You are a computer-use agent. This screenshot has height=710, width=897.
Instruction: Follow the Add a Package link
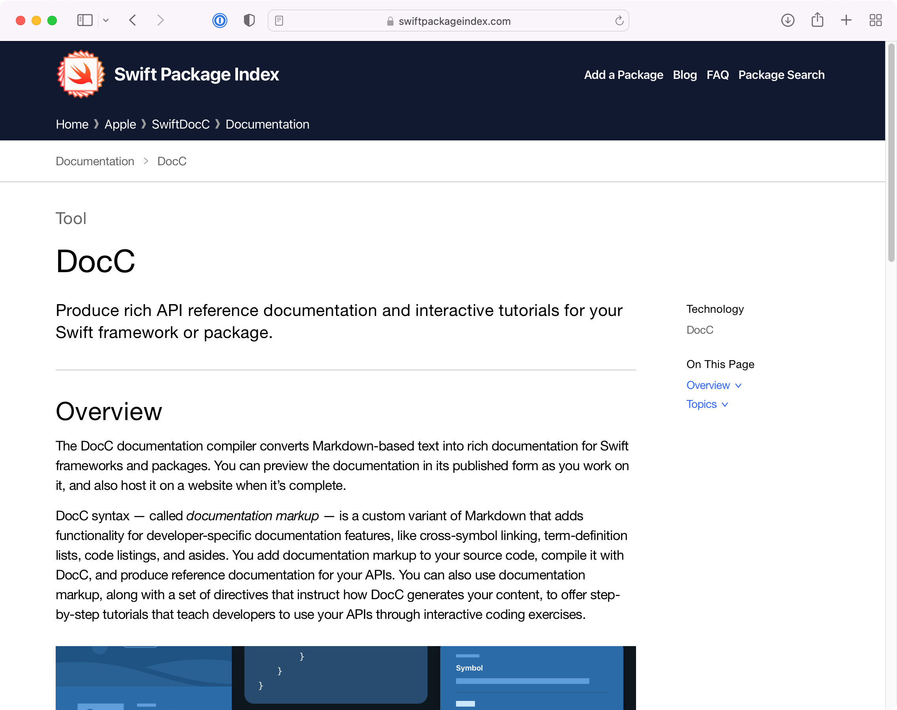coord(623,75)
